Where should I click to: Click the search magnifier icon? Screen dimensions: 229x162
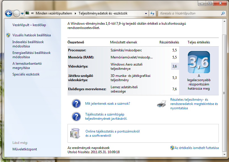pyautogui.click(x=223, y=13)
